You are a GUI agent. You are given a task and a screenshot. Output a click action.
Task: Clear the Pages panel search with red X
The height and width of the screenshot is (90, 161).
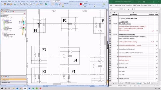point(24,14)
